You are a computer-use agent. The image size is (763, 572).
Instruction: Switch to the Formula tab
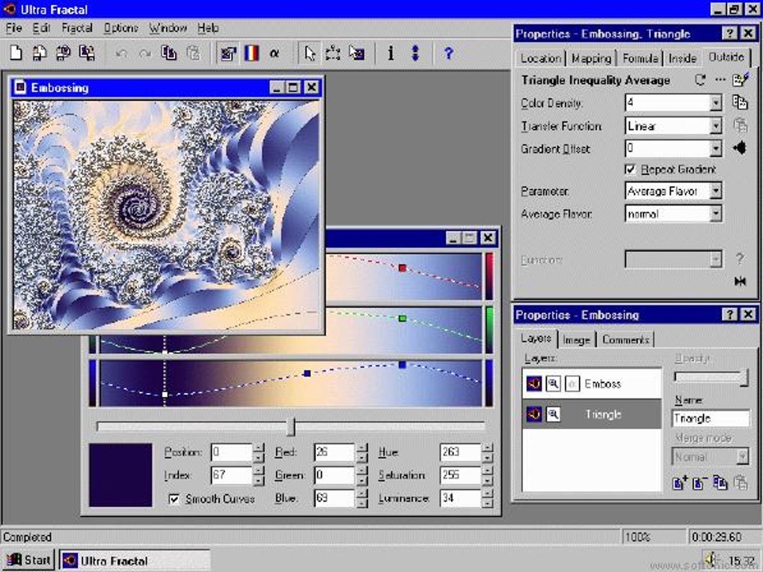pyautogui.click(x=640, y=58)
